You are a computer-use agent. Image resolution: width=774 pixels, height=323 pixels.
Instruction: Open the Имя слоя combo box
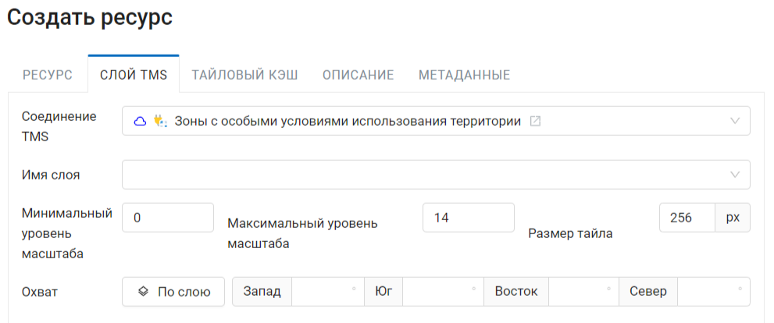[x=436, y=175]
